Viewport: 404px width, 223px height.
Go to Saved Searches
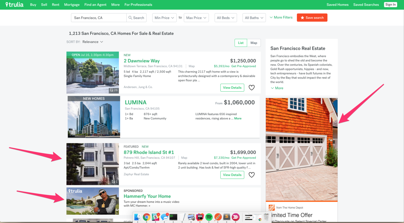point(366,5)
